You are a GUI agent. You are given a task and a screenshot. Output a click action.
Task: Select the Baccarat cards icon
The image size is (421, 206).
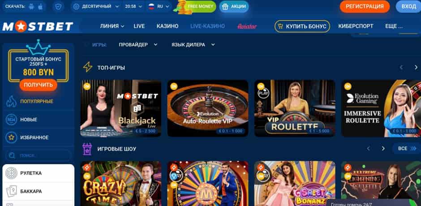click(x=11, y=191)
